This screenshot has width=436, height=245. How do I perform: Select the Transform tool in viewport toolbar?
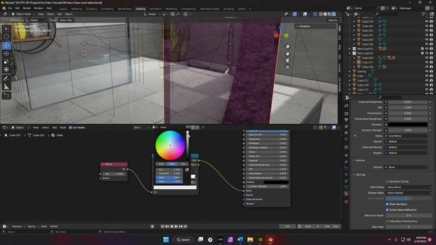pos(6,69)
